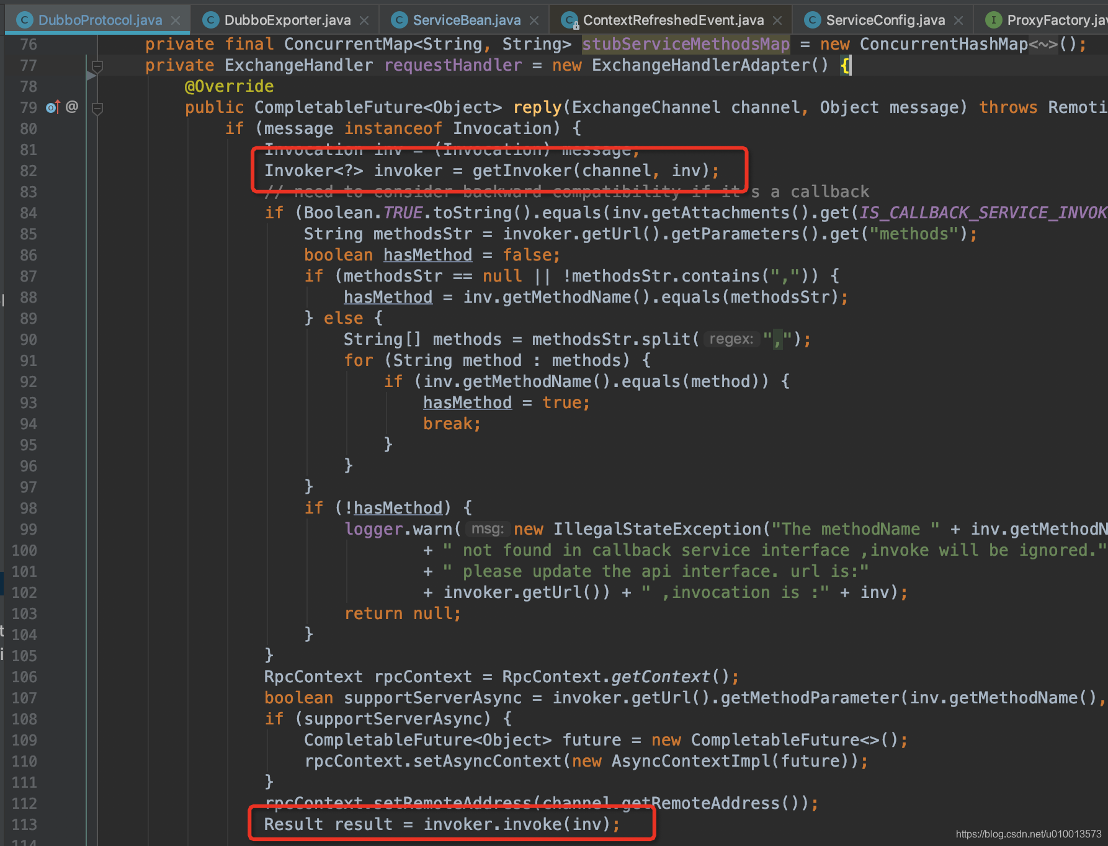Click the else keyword on line 89
The image size is (1108, 846).
343,318
